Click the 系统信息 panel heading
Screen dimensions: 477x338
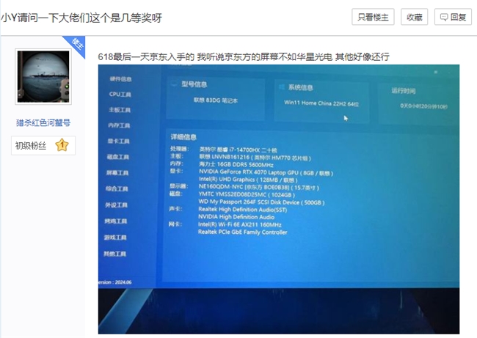pos(301,87)
